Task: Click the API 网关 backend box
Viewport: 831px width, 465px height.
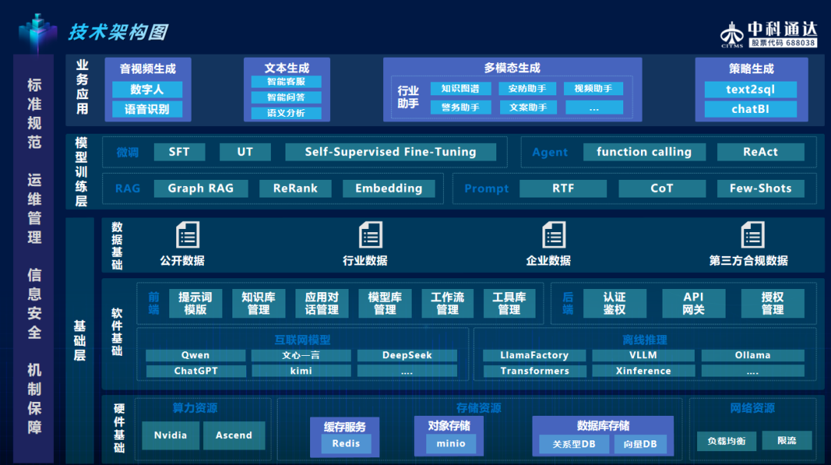Action: 693,303
